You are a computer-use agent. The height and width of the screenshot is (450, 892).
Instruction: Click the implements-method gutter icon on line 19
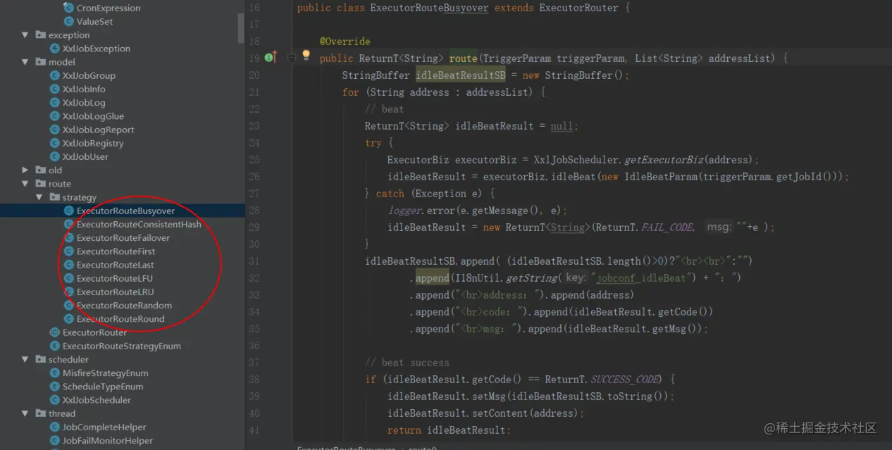click(x=271, y=57)
